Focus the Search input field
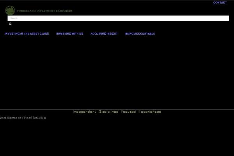 tap(117, 18)
